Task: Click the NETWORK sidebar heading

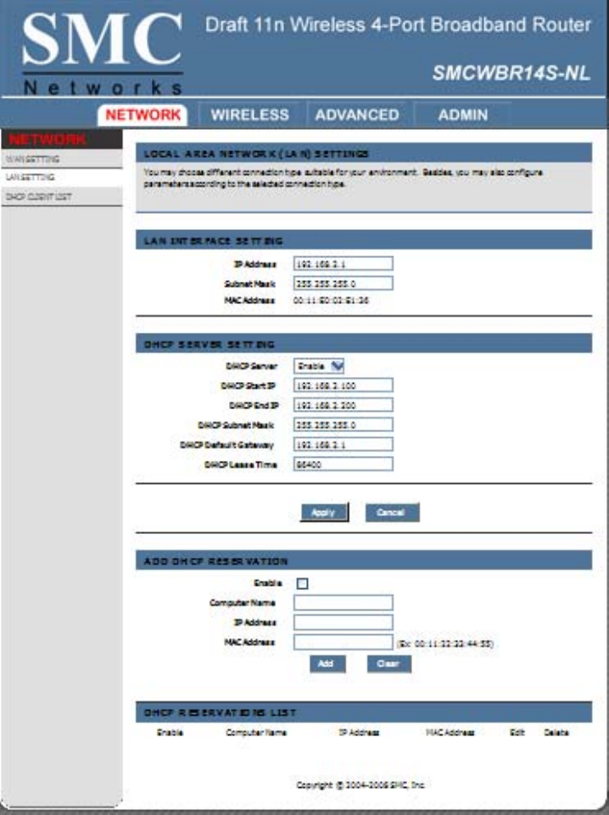Action: coord(47,139)
